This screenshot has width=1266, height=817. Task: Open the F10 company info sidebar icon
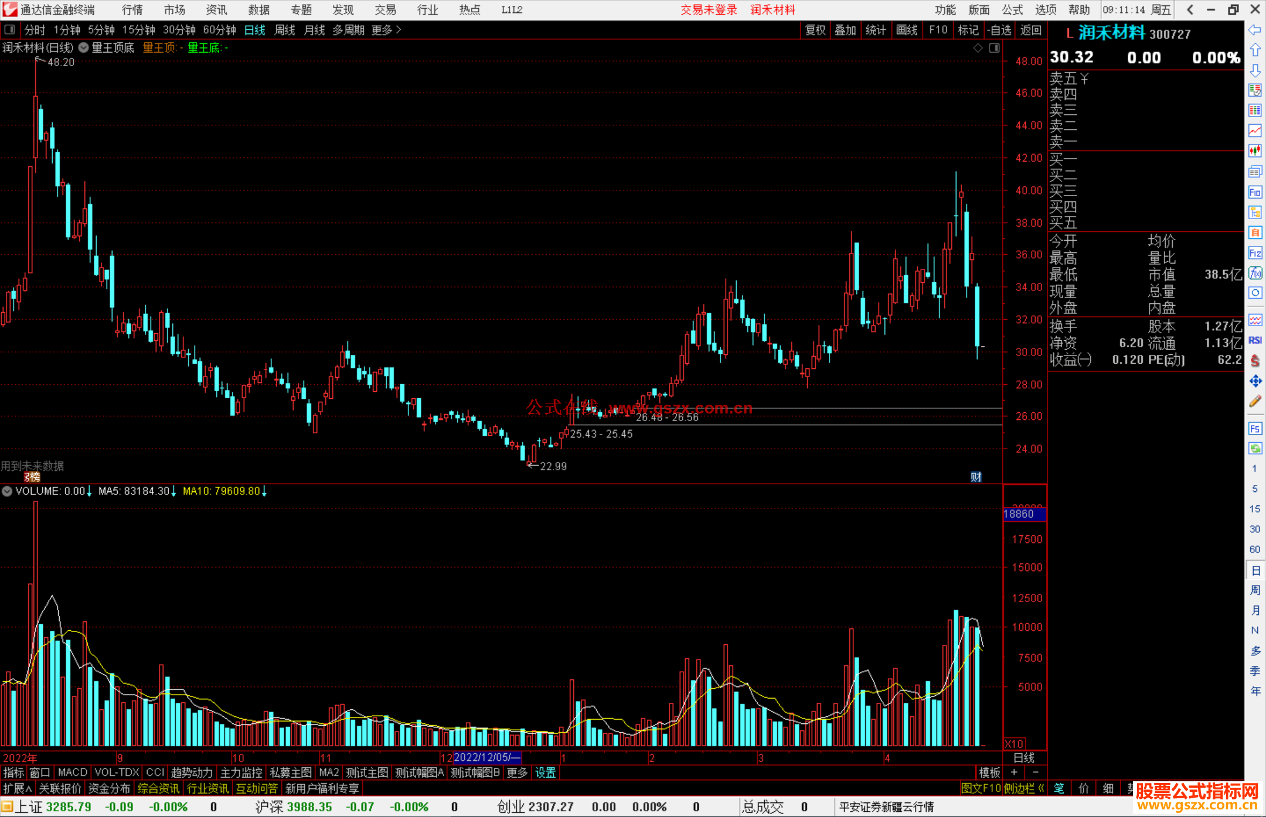point(1255,192)
